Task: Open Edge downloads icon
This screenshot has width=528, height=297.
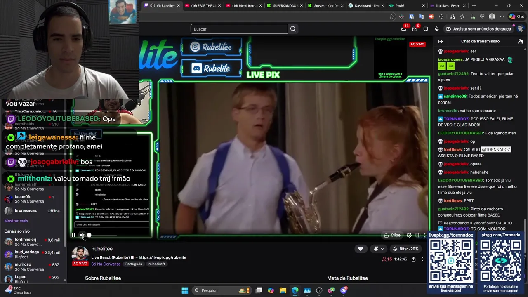Action: click(472, 16)
